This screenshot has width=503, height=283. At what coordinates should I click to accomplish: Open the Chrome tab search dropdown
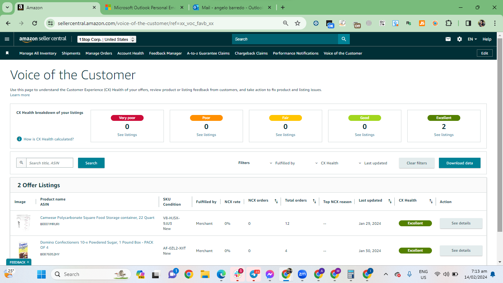pyautogui.click(x=7, y=7)
